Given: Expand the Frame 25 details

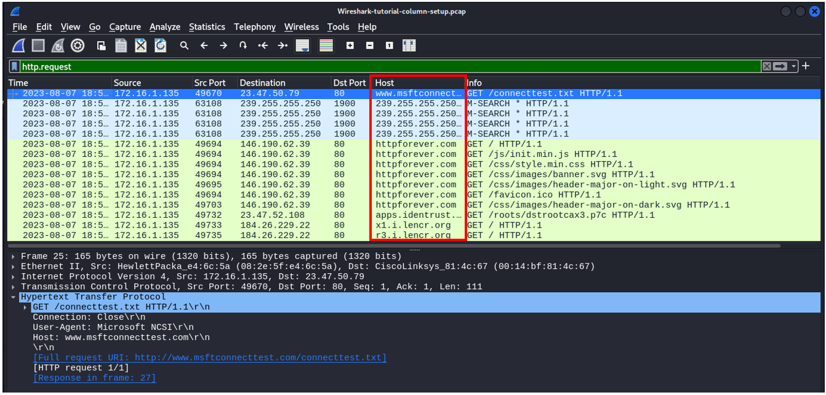Looking at the screenshot, I should click(14, 256).
